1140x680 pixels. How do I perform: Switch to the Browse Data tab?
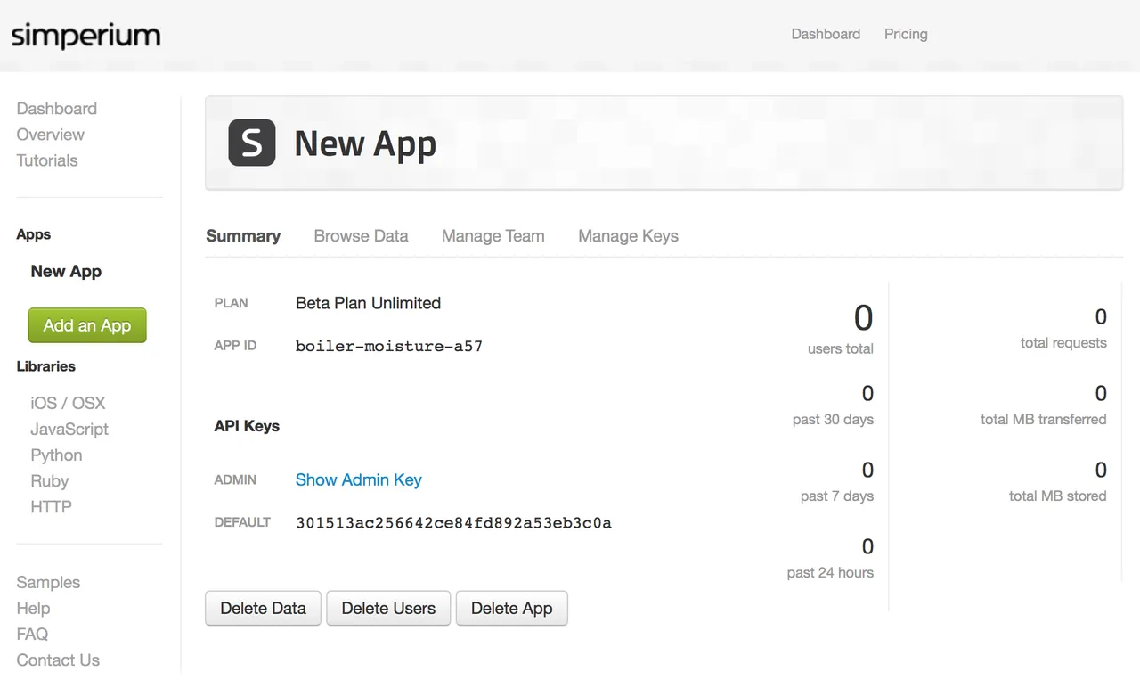click(x=361, y=236)
